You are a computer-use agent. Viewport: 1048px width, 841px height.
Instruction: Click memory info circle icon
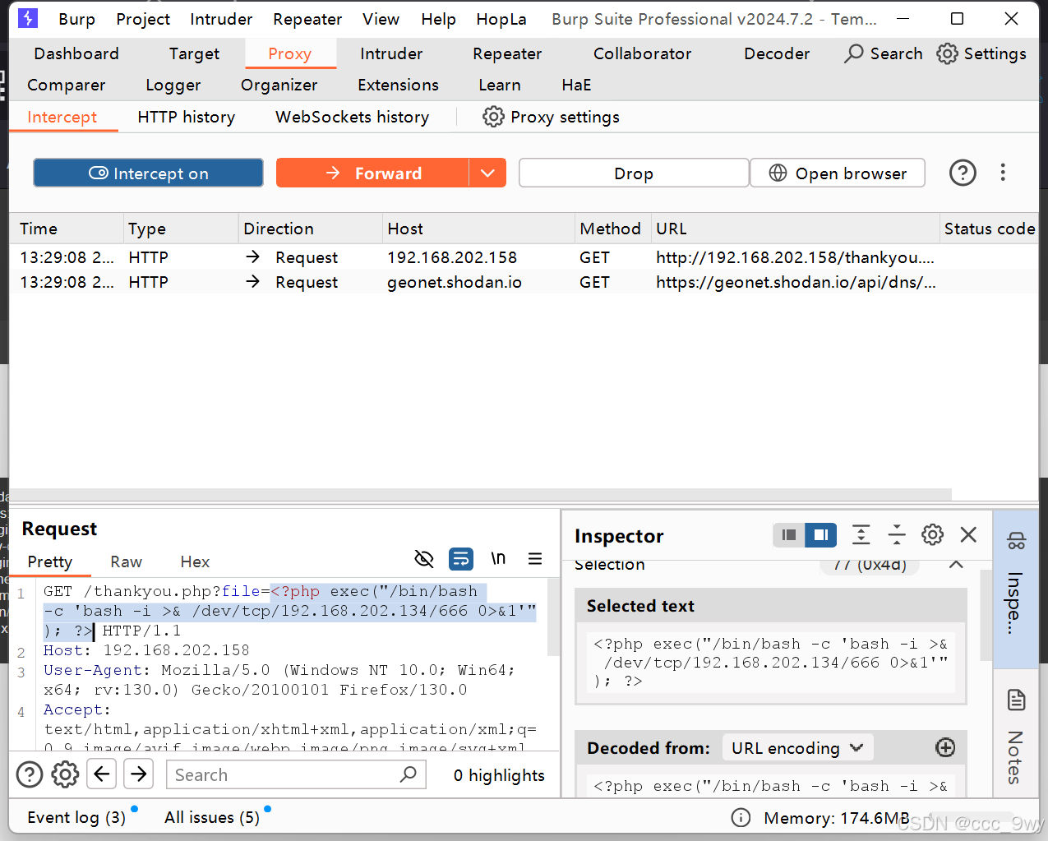tap(741, 817)
